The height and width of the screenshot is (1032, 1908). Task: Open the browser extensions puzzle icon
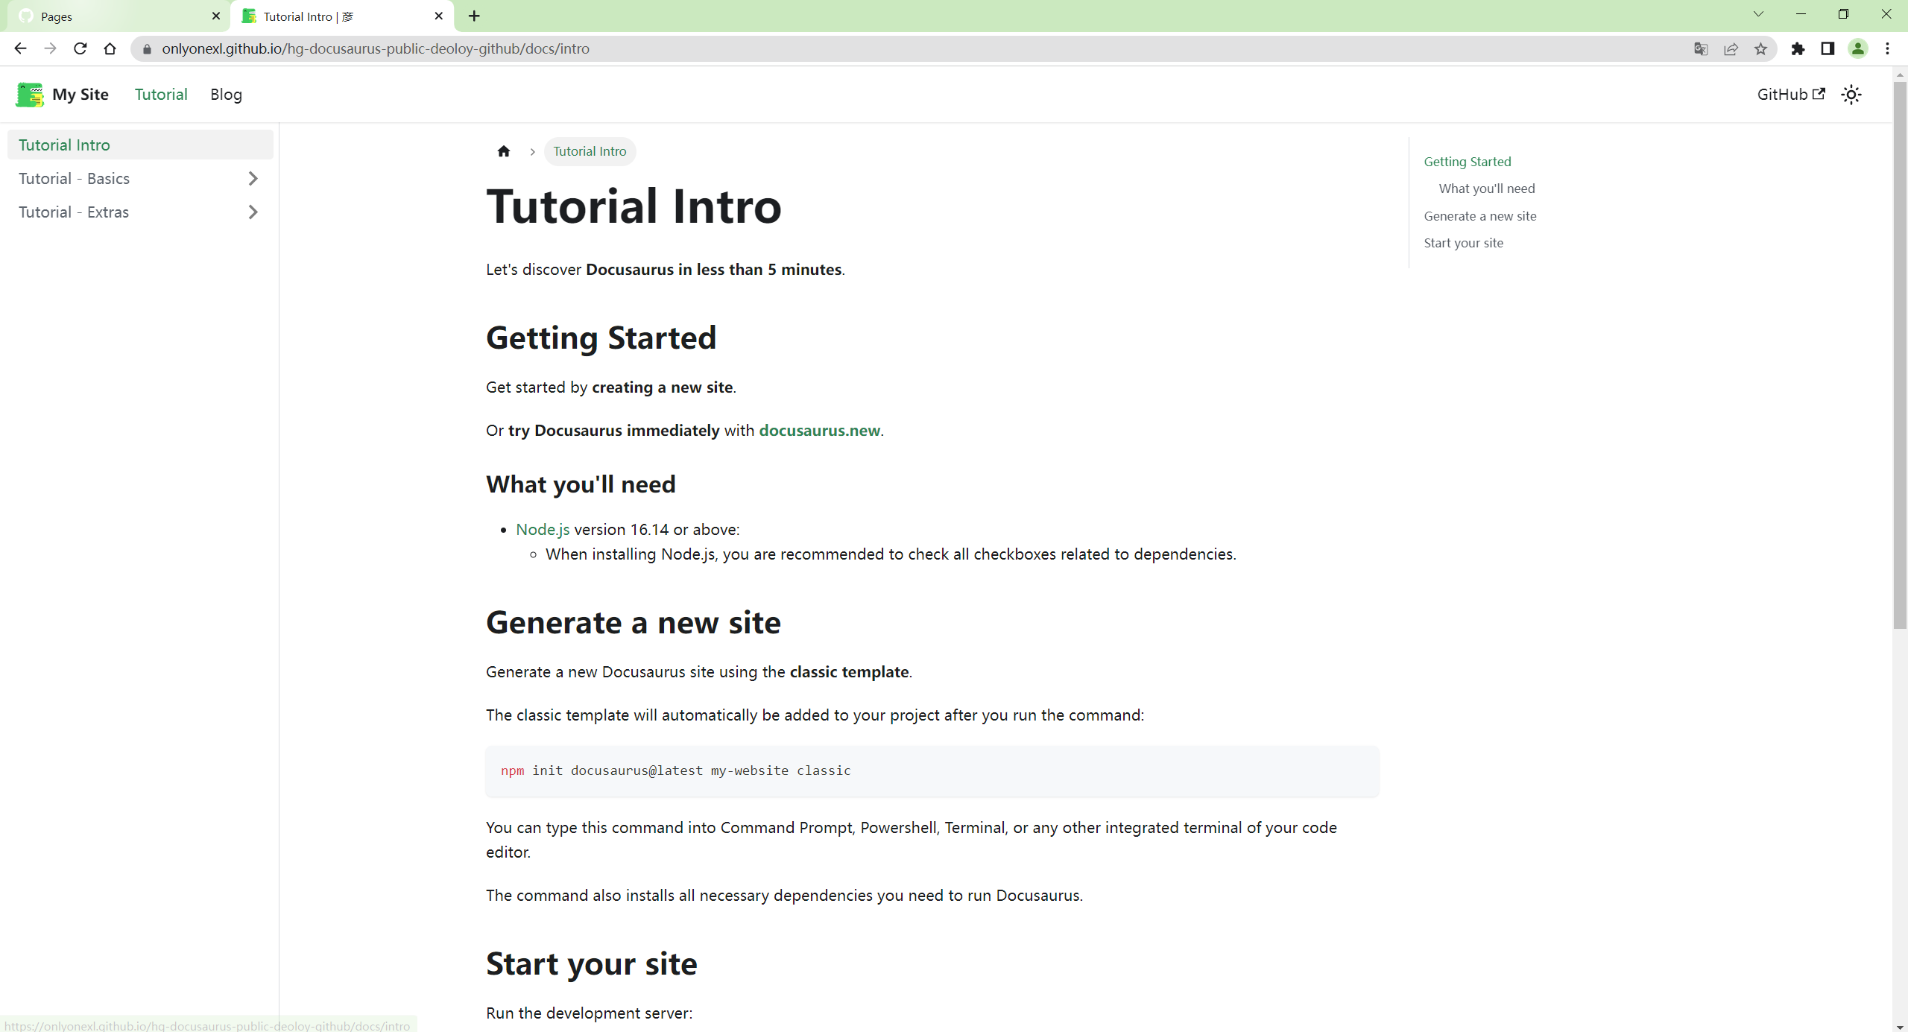(x=1798, y=49)
